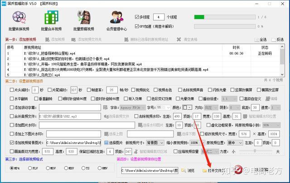
Task: Uncheck 添加视频背景图片 checkbox
Action: click(12, 143)
